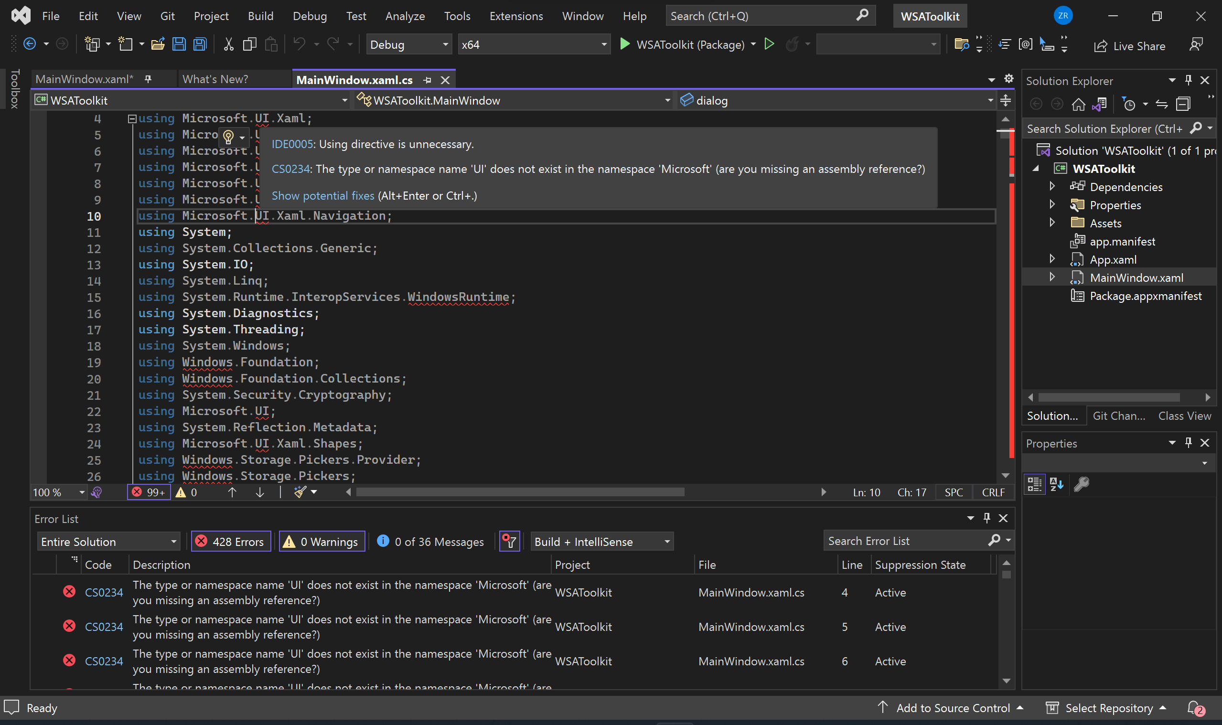Viewport: 1222px width, 725px height.
Task: Click the Live Share button
Action: (x=1129, y=45)
